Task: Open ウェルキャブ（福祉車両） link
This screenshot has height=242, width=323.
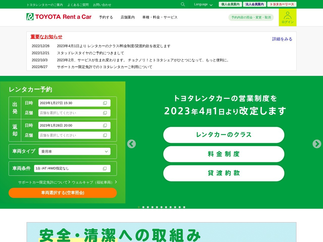Action: coord(94,182)
